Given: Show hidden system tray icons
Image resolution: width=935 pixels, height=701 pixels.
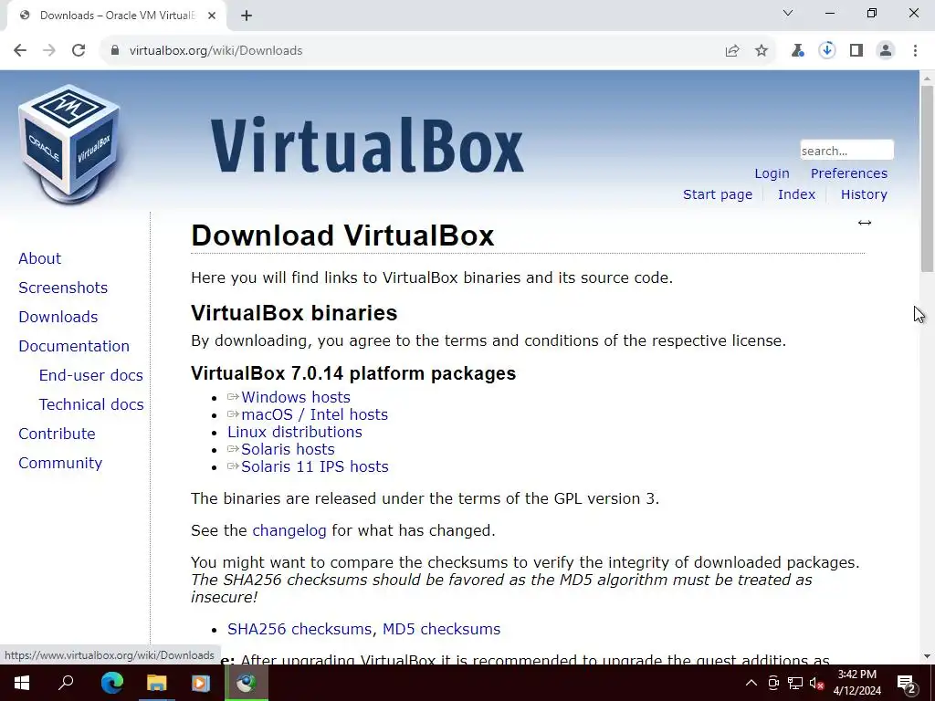Looking at the screenshot, I should (x=751, y=683).
